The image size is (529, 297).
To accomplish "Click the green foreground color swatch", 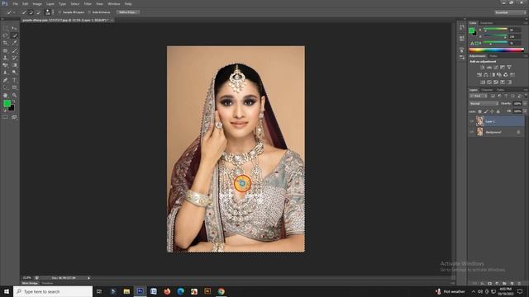I will (x=7, y=103).
